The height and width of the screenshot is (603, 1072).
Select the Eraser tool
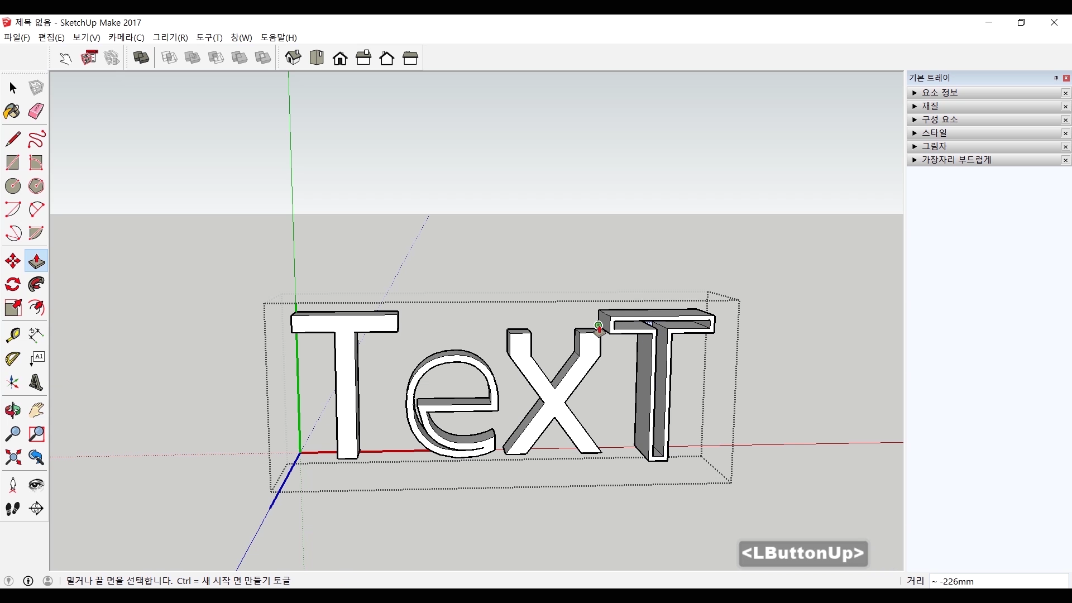[36, 111]
